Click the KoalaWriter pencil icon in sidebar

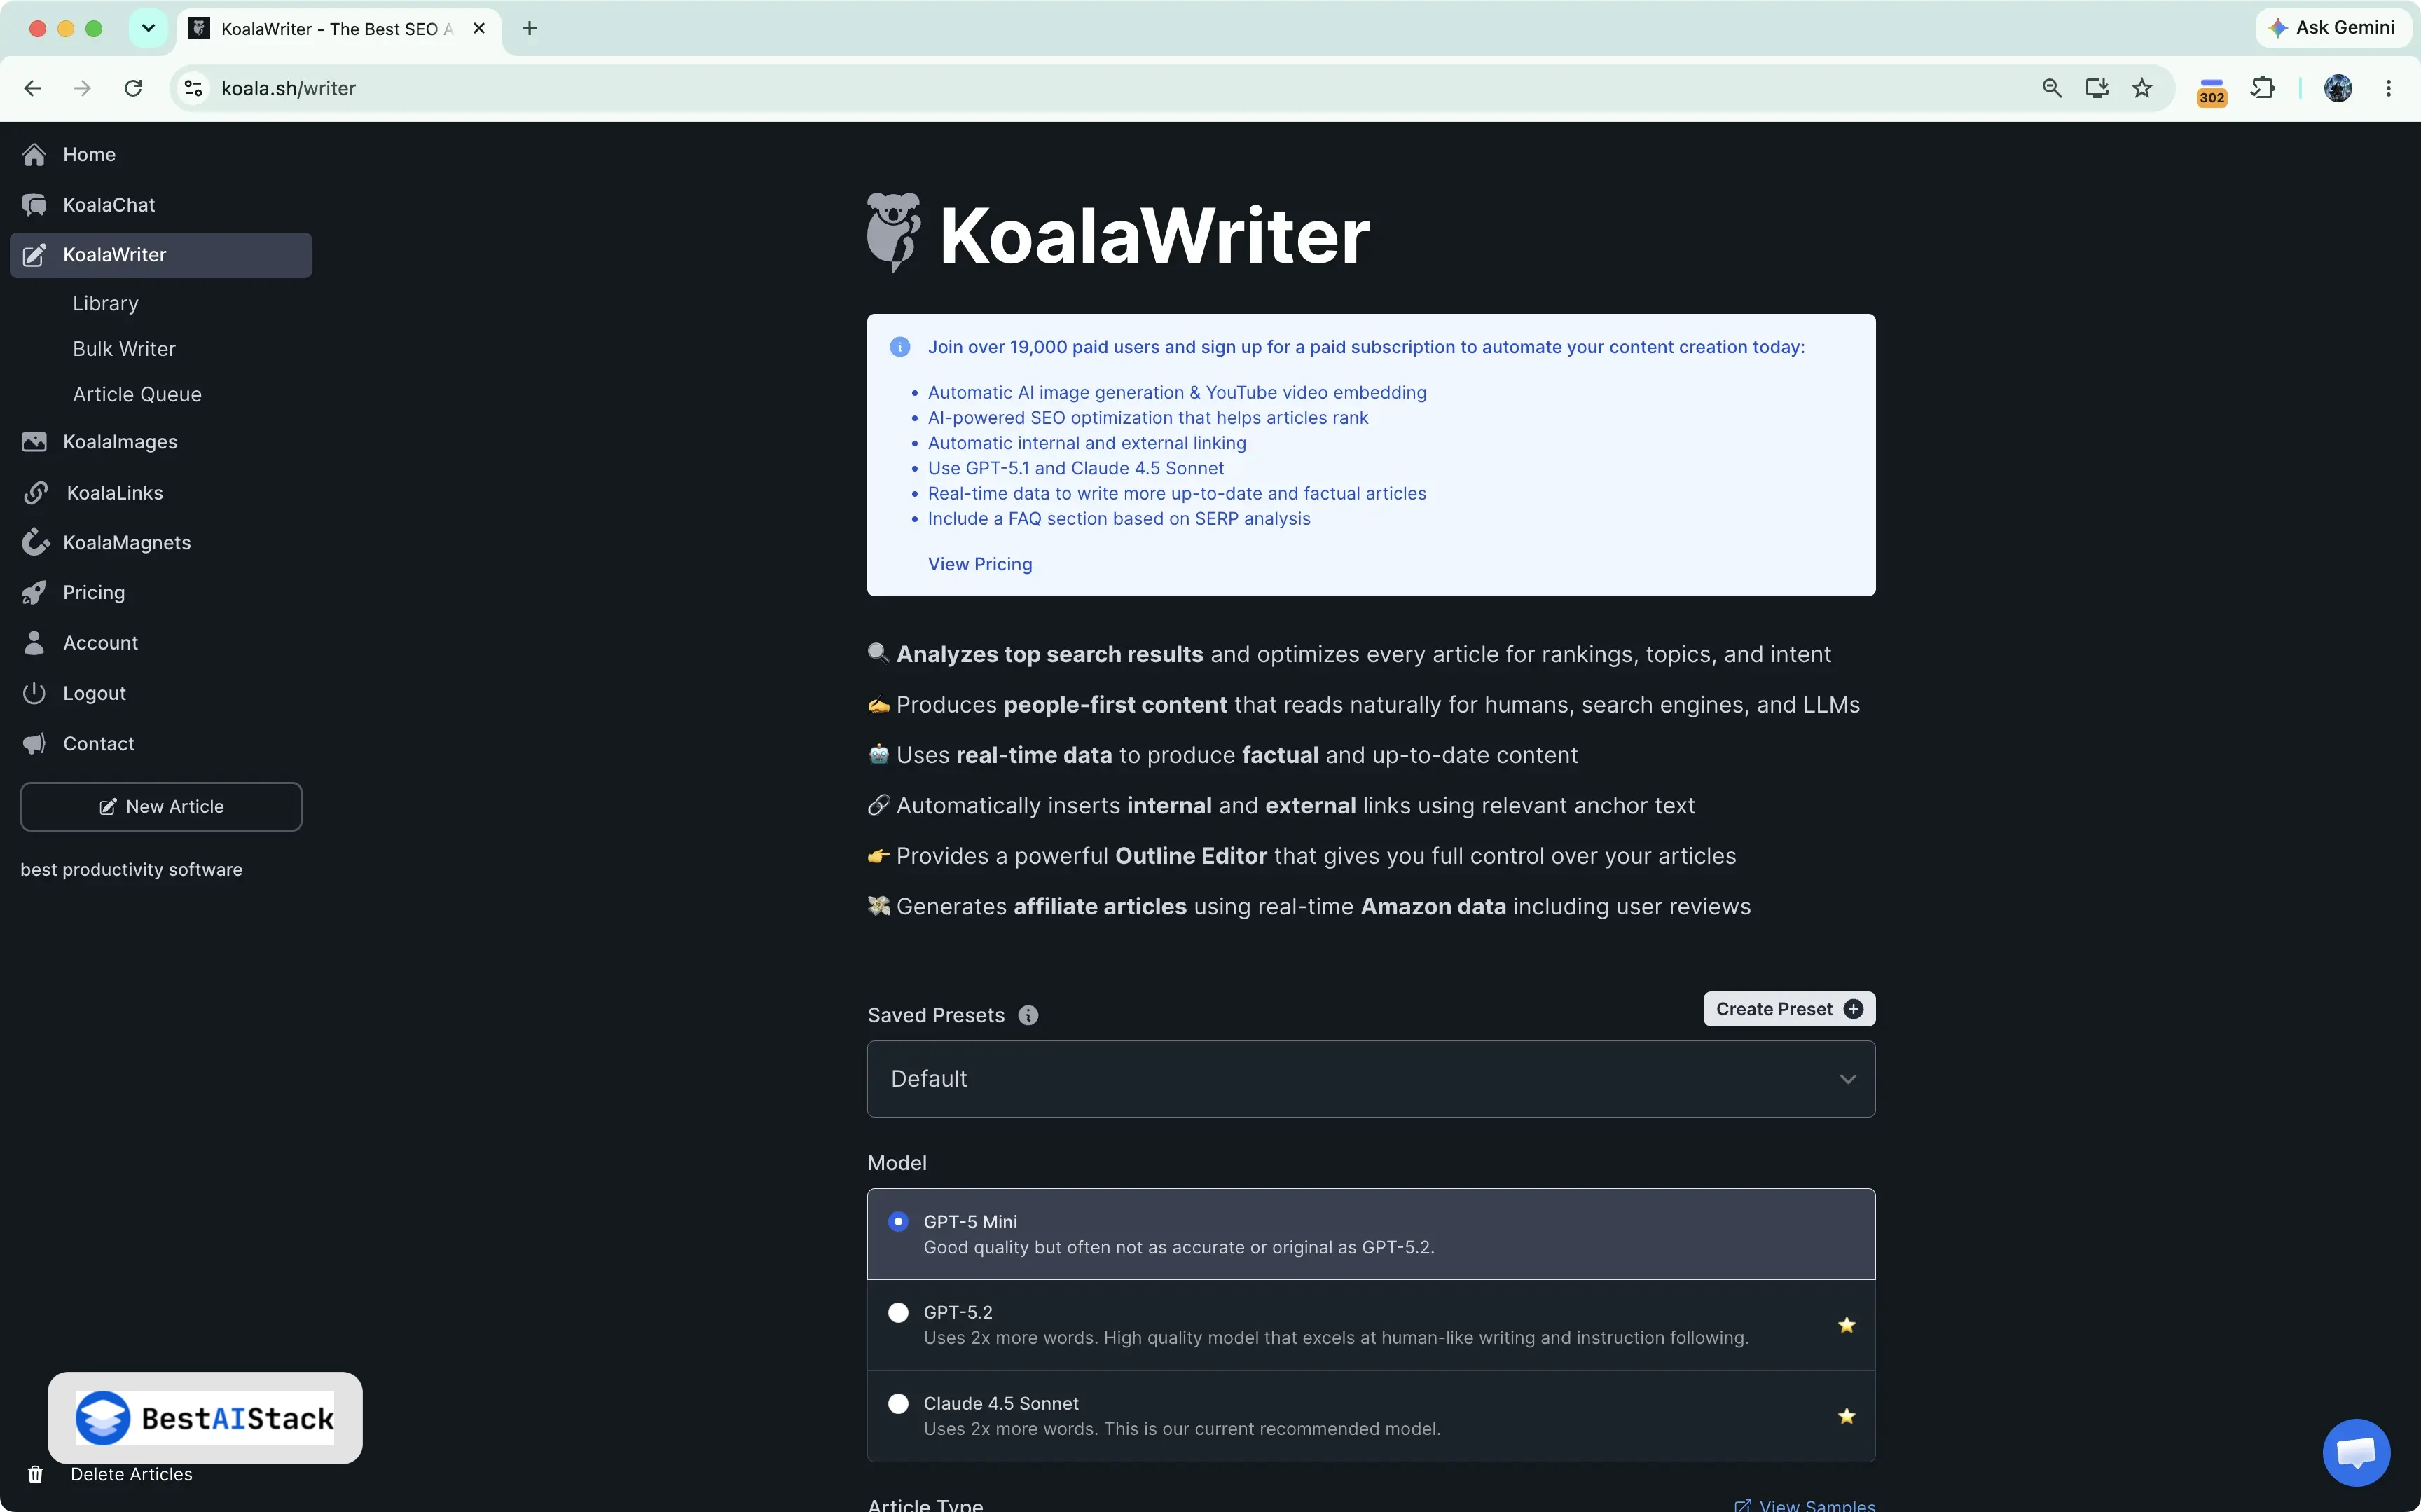tap(34, 255)
